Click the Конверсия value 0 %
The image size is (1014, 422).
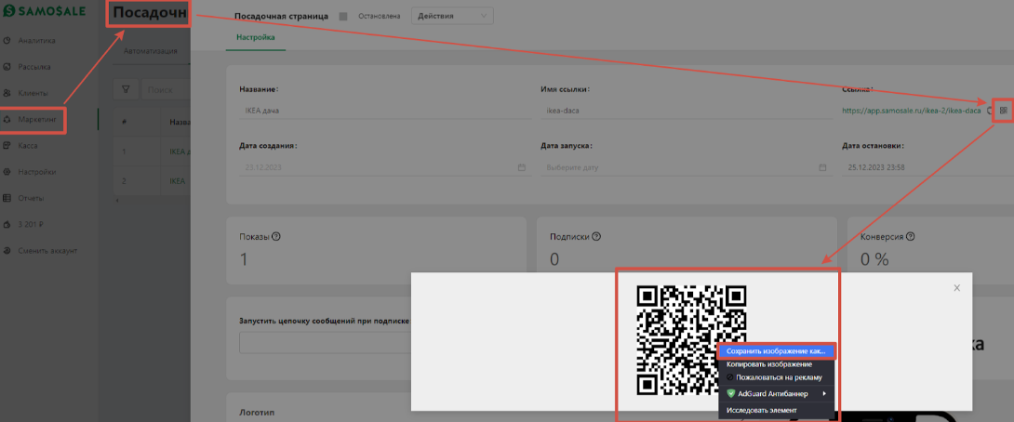tap(874, 259)
